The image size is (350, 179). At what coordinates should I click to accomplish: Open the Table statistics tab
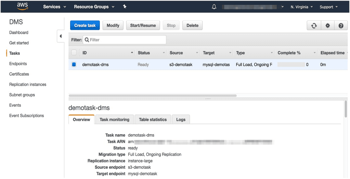pos(153,120)
